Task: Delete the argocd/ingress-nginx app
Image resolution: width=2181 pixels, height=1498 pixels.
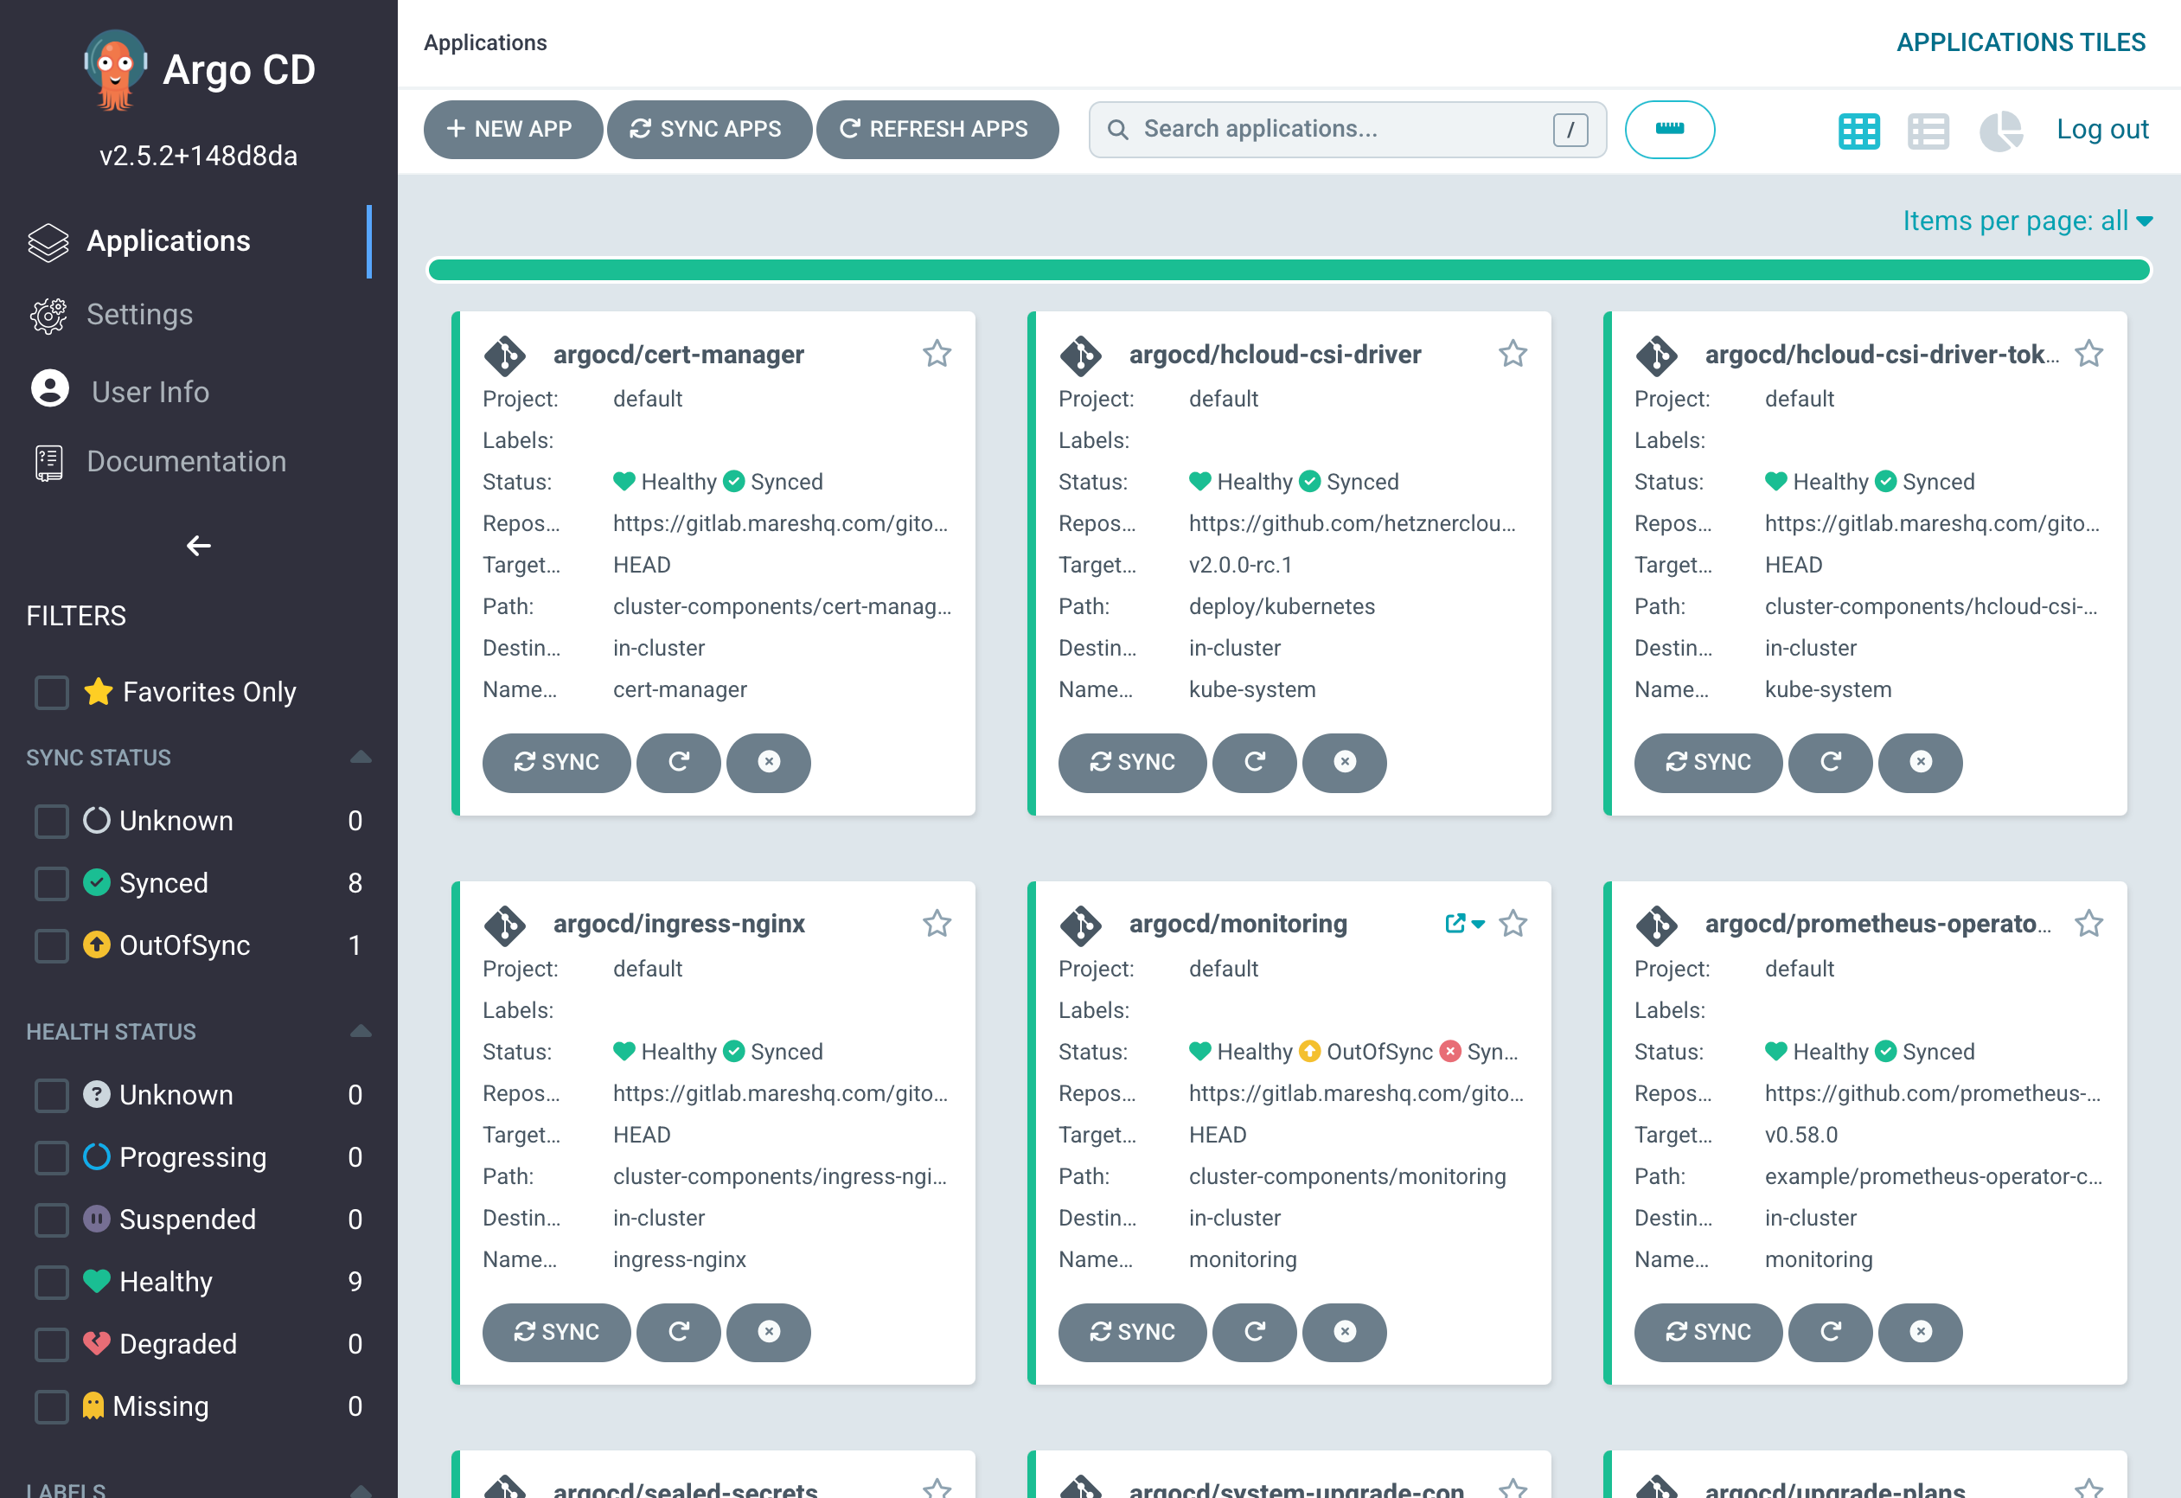Action: 769,1332
